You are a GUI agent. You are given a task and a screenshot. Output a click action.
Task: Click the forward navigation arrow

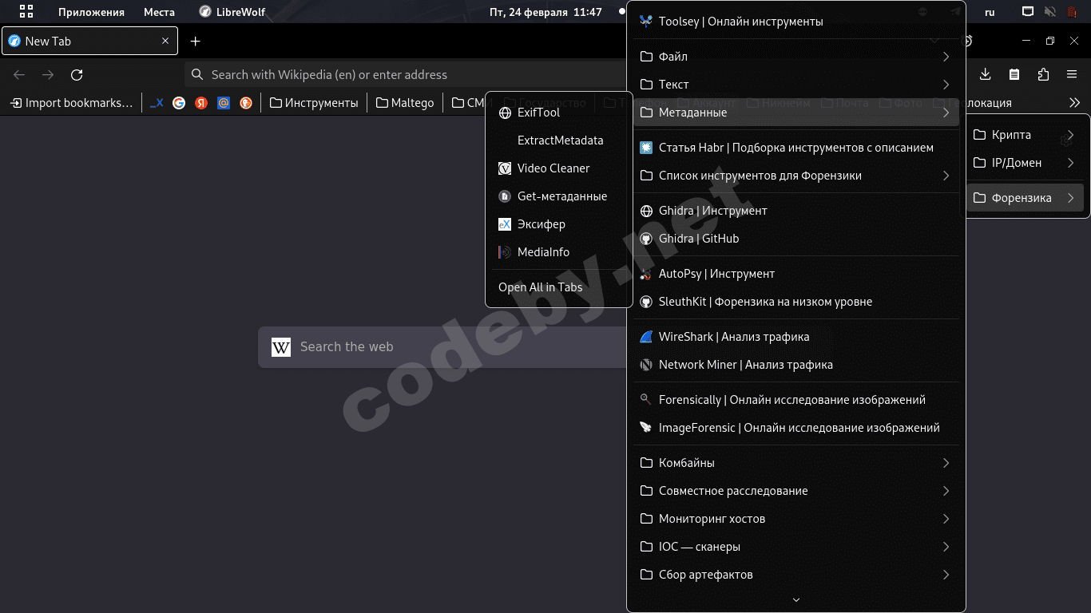(x=48, y=74)
